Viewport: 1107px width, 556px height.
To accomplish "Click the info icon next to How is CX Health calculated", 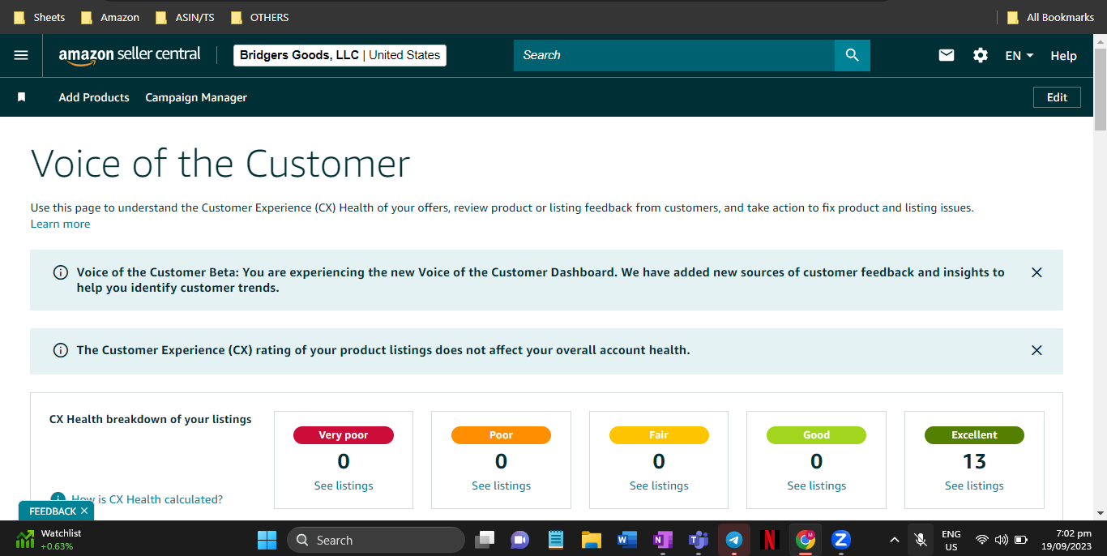I will click(x=58, y=499).
